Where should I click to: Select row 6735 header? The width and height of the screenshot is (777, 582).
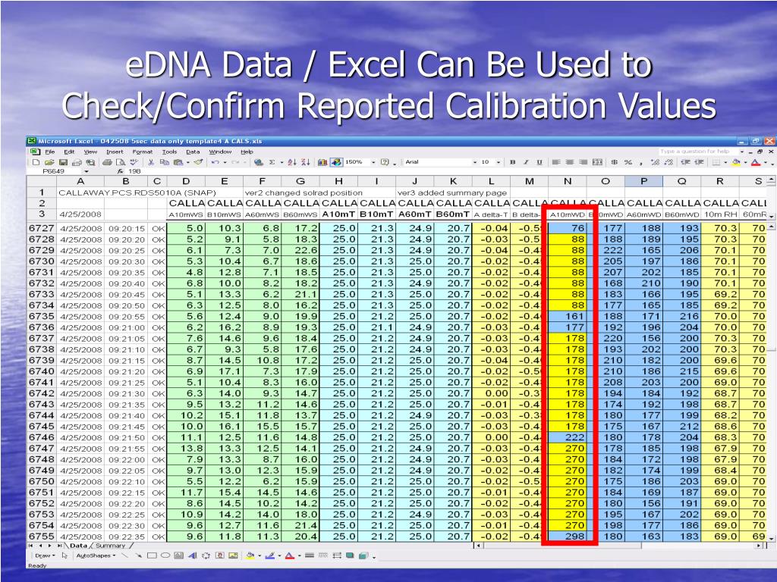[41, 316]
